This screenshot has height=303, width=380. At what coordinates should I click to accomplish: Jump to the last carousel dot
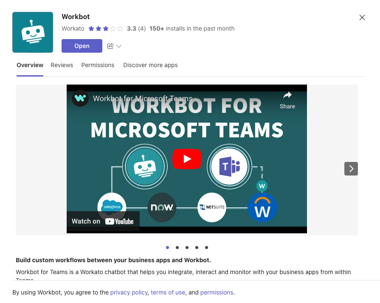[206, 247]
